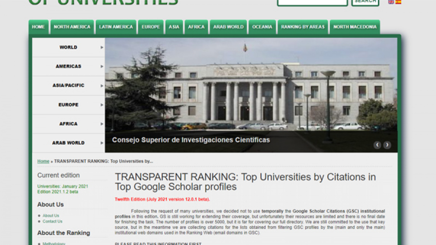Open the Methodology link
This screenshot has width=436, height=245.
click(54, 244)
